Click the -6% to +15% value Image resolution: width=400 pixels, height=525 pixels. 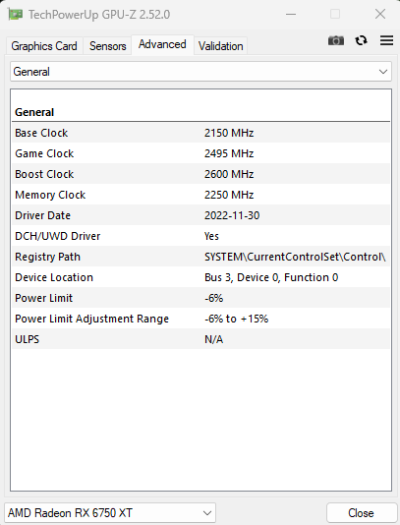236,319
